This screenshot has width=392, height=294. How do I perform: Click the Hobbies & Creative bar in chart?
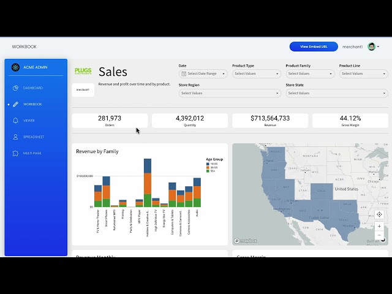pos(148,183)
